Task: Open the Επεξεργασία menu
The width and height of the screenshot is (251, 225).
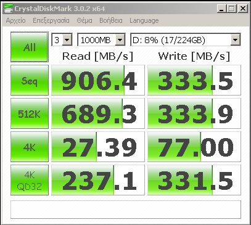Action: pyautogui.click(x=51, y=20)
